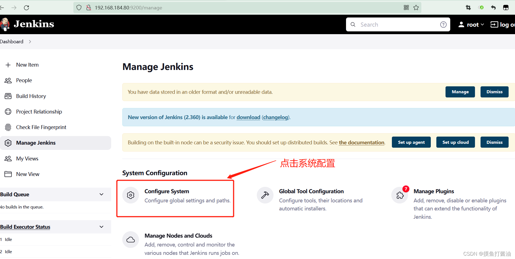
Task: Click the insecure connection lock icon
Action: click(89, 7)
